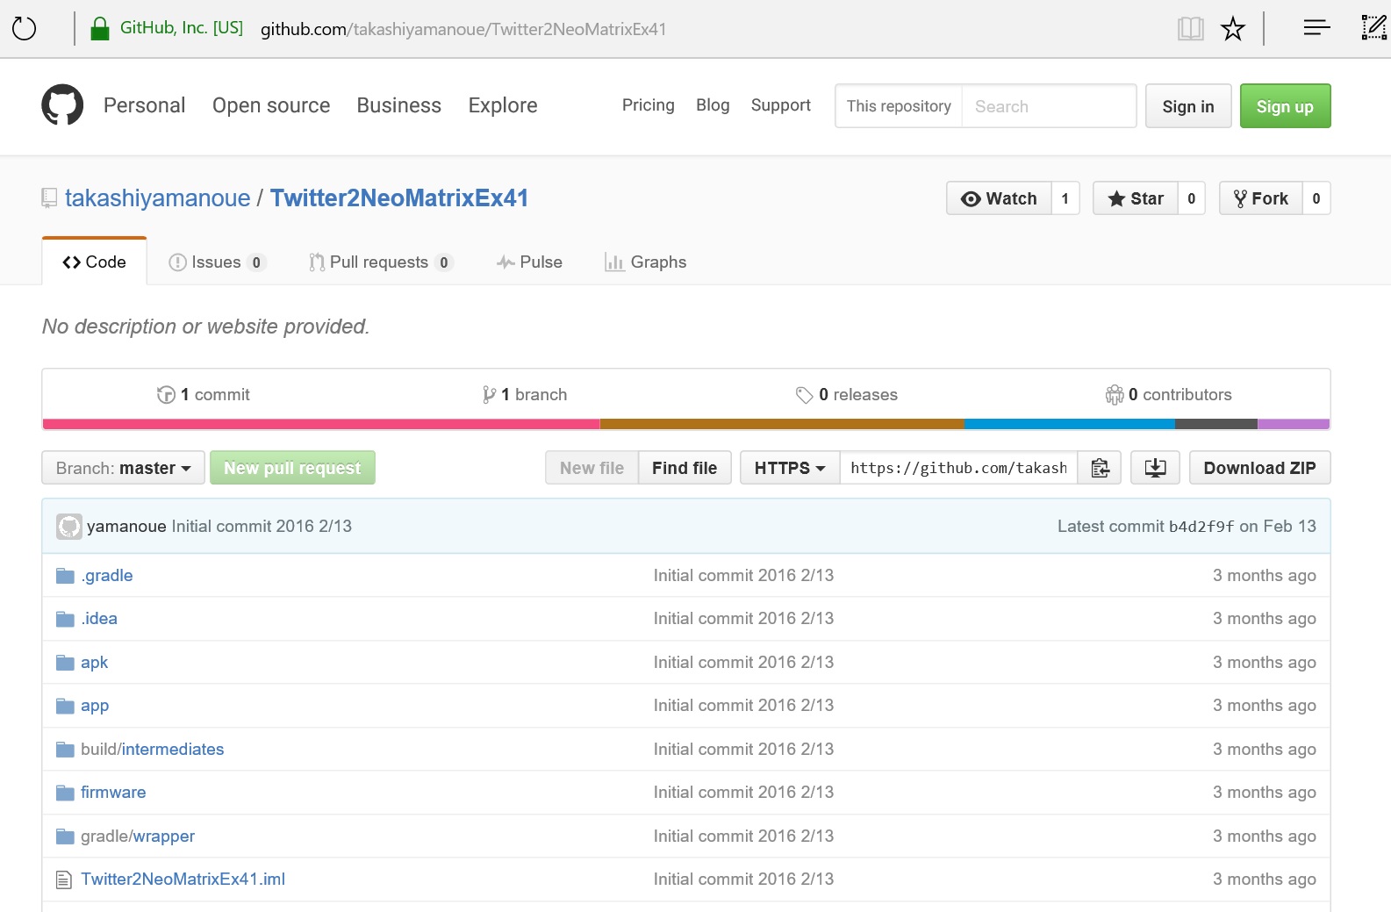Click the green Sign up button

pos(1285,106)
